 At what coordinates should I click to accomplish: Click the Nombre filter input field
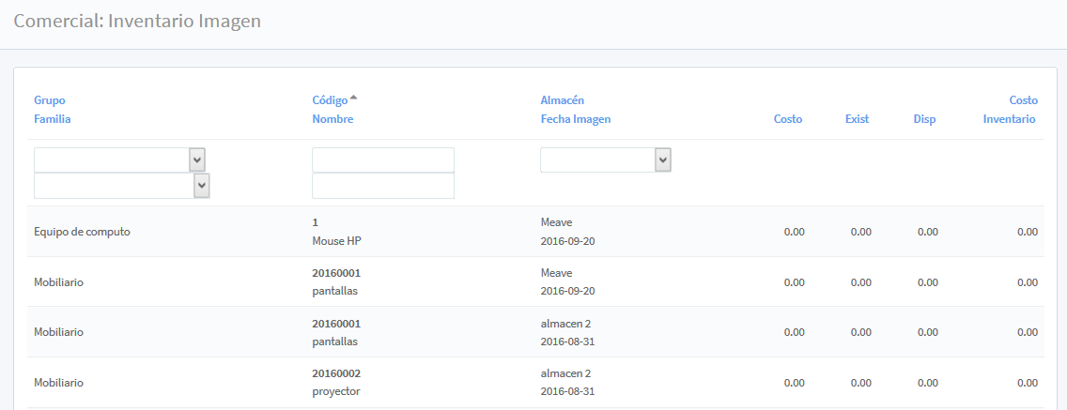[x=382, y=186]
